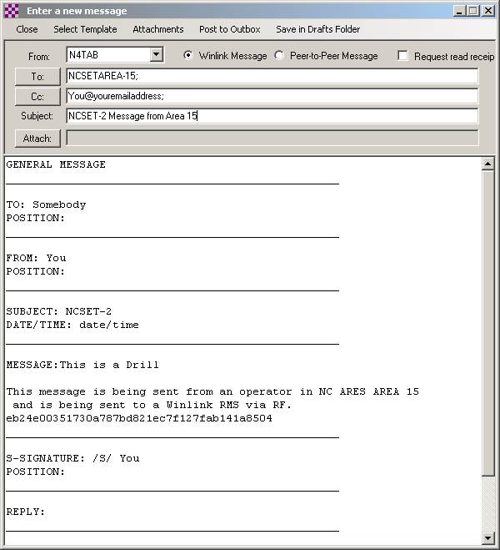Click into the Cc address field
500x550 pixels.
pos(272,96)
